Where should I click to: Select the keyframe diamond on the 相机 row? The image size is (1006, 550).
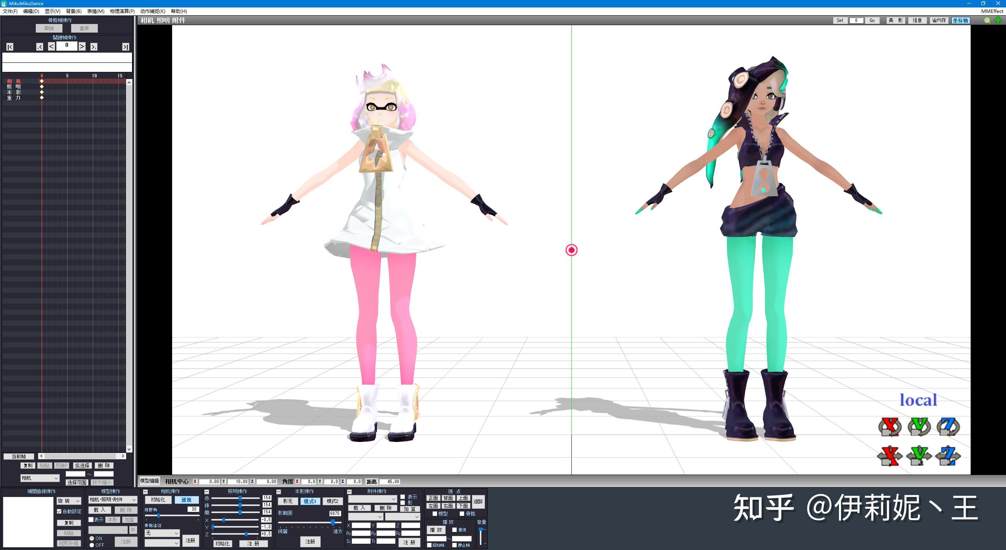tap(42, 81)
